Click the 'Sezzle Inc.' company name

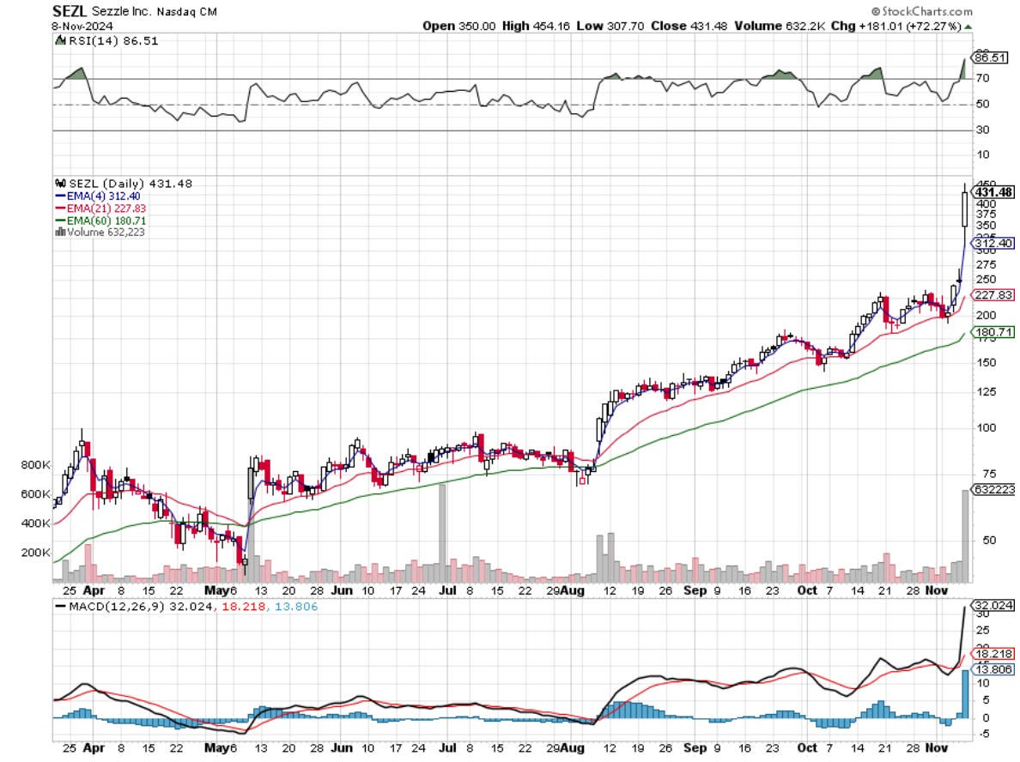(121, 12)
